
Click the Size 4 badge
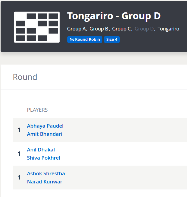coord(112,40)
